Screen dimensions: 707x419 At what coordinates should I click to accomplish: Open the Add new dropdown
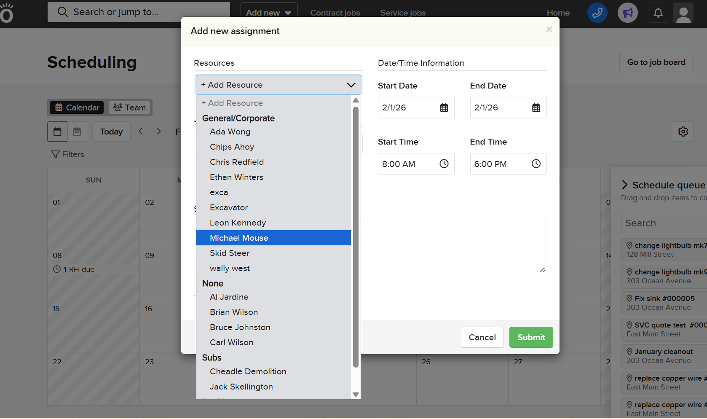pyautogui.click(x=269, y=12)
